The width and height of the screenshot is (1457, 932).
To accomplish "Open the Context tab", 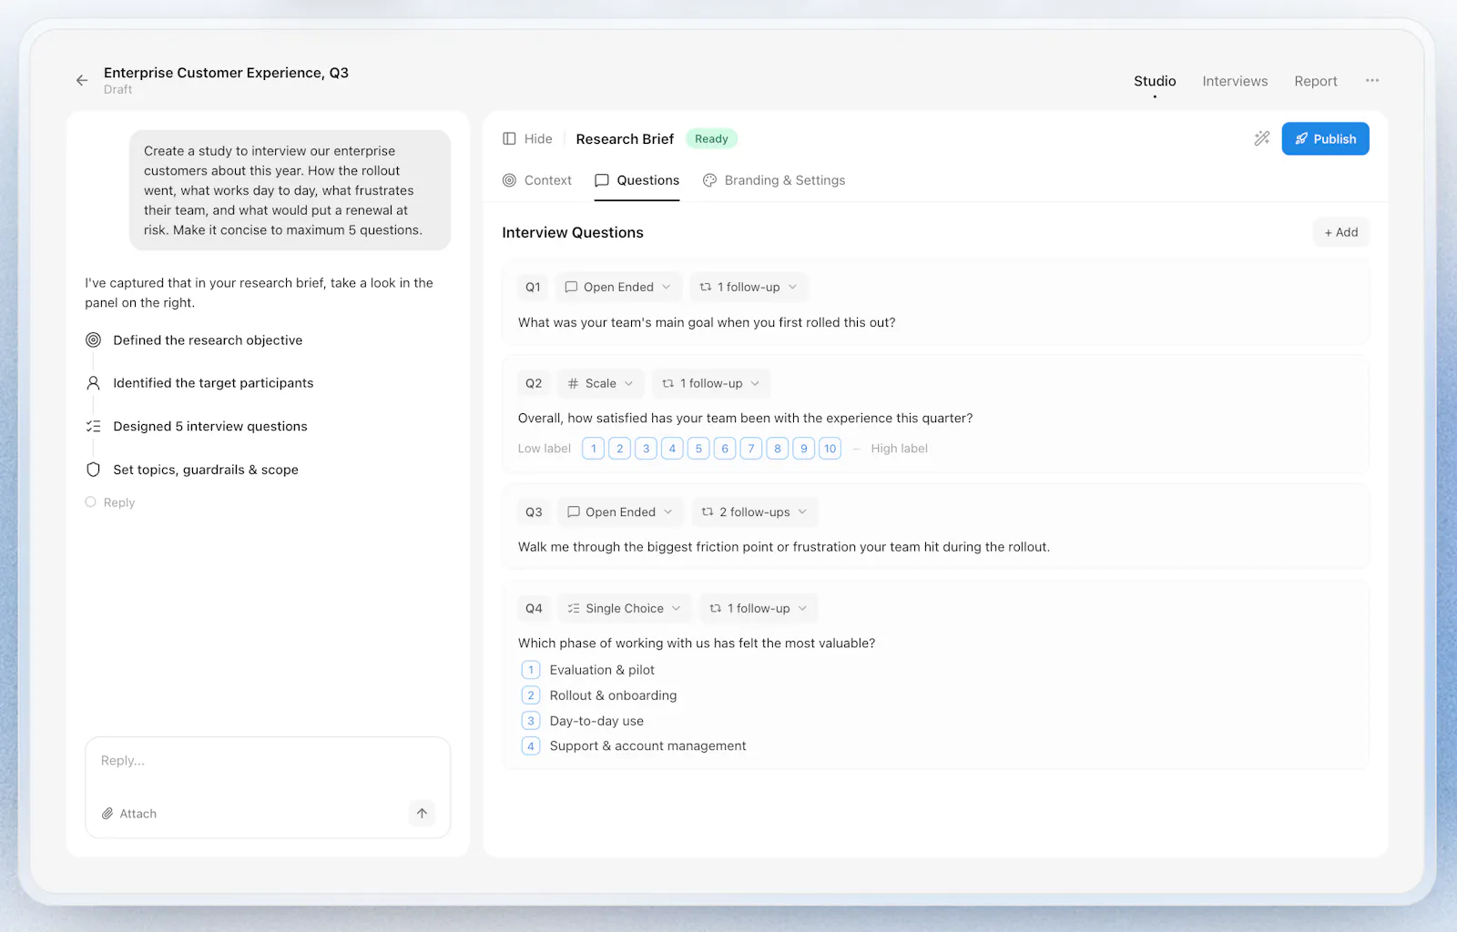I will click(x=537, y=180).
